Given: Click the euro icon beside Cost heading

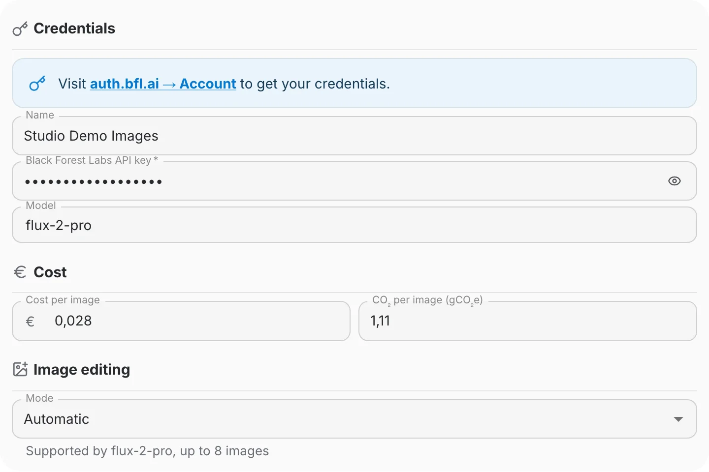Looking at the screenshot, I should coord(20,272).
